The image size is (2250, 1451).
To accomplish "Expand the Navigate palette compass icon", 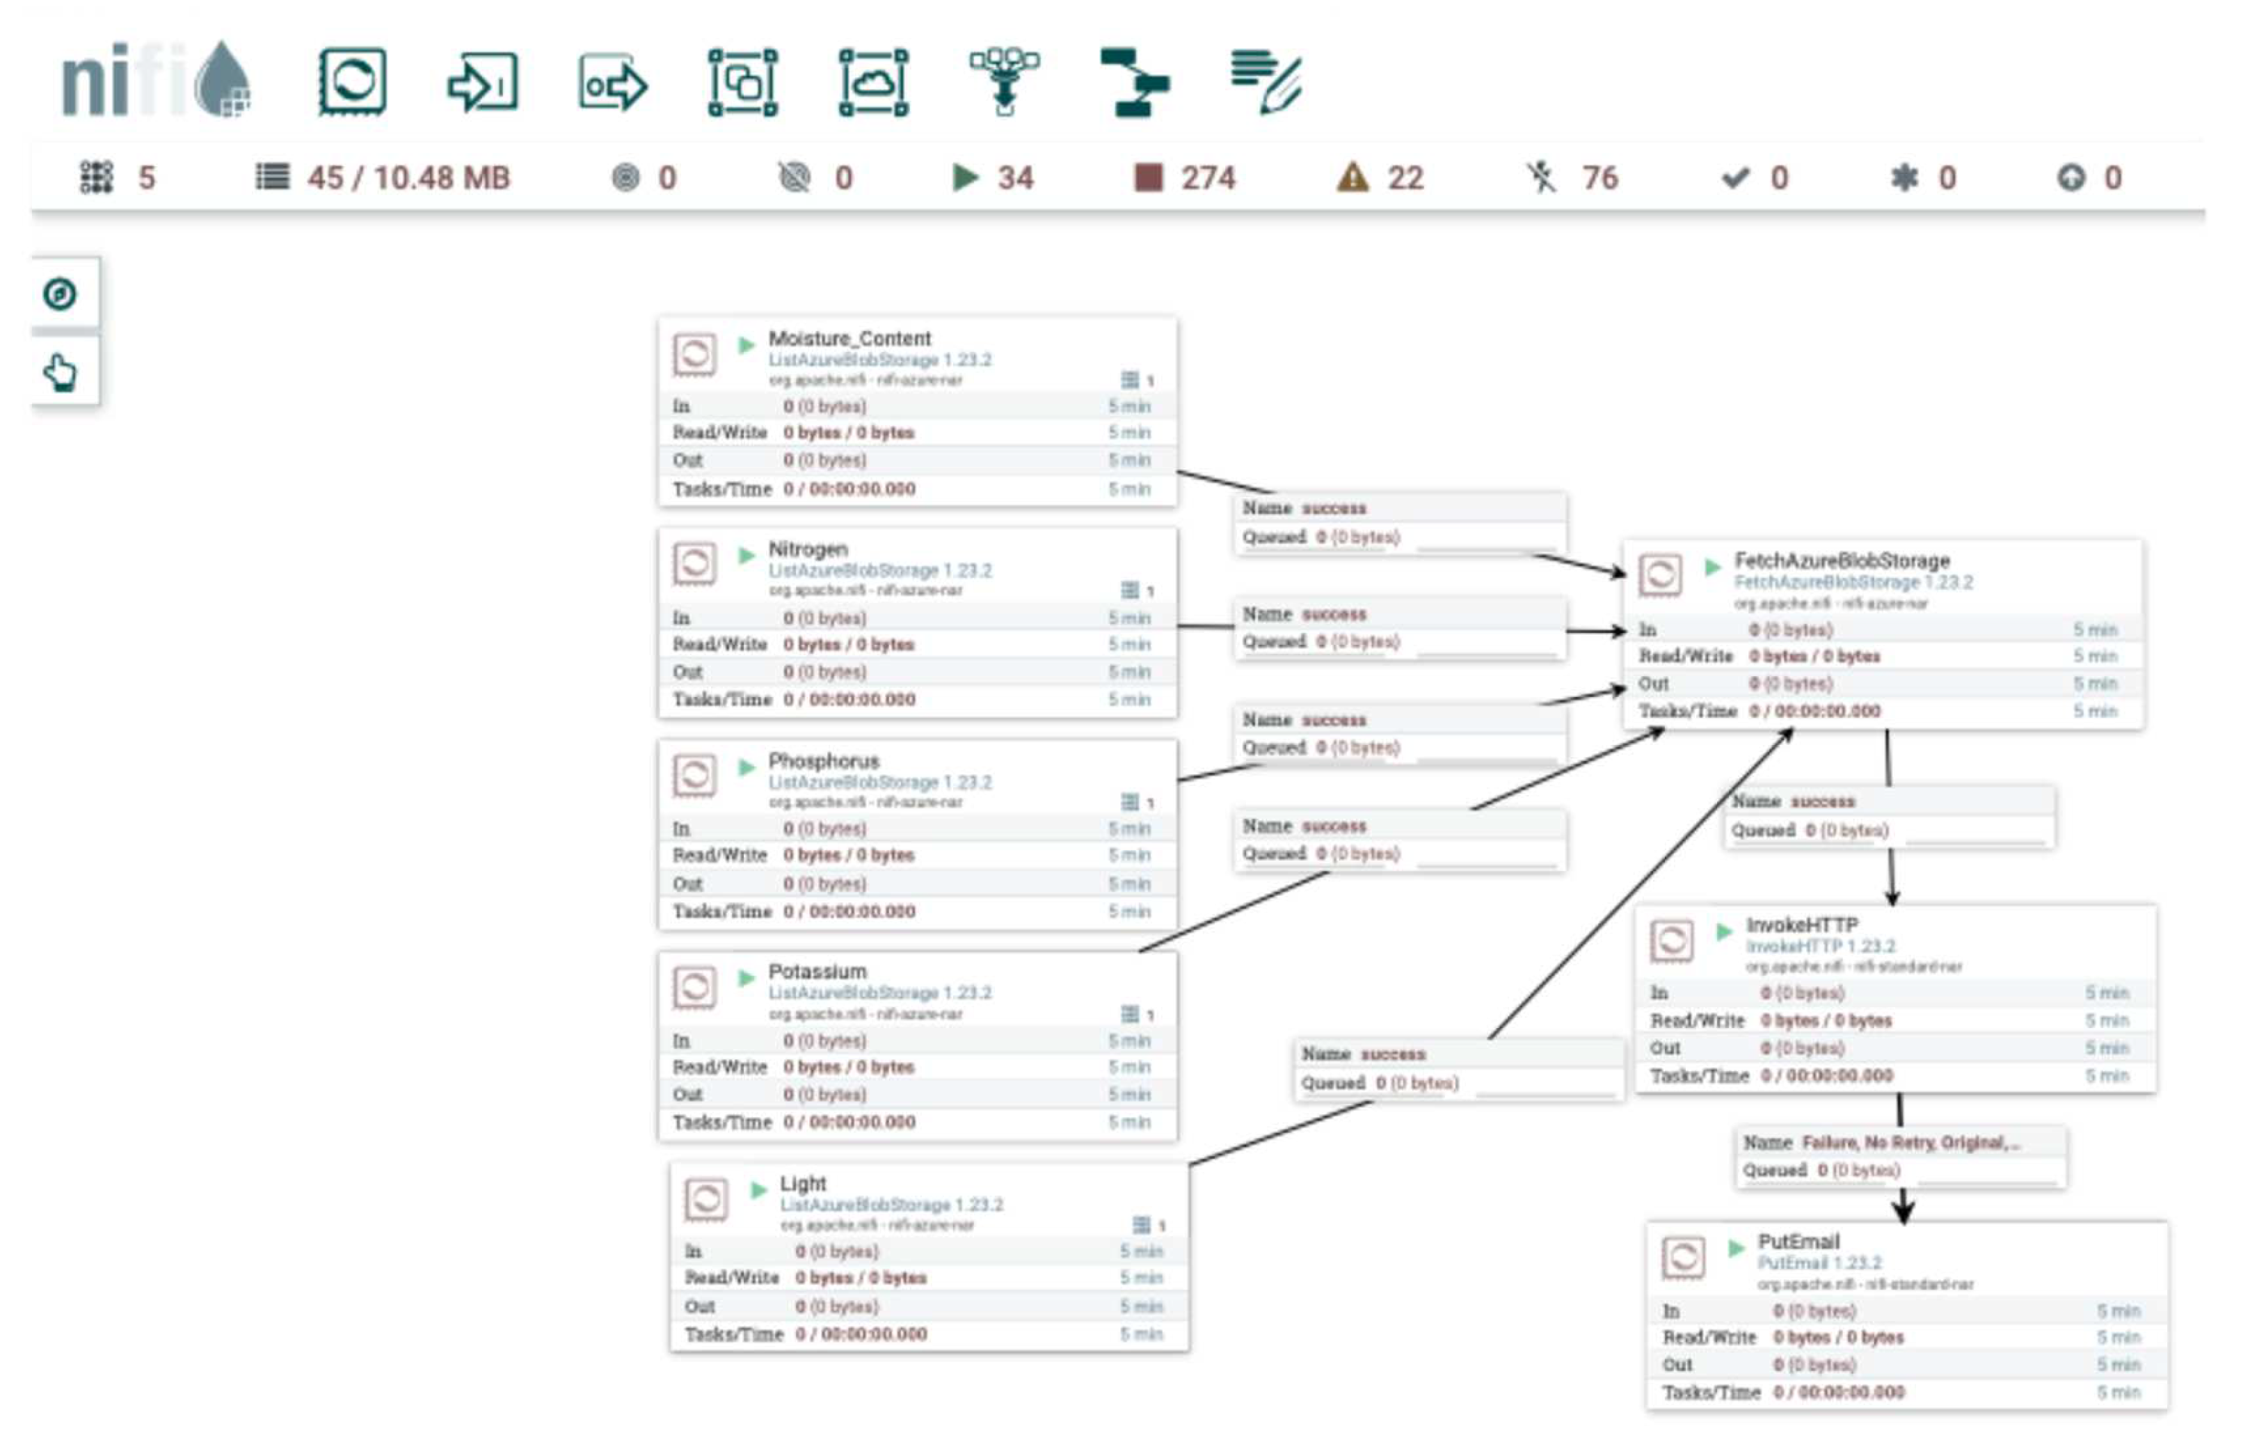I will [61, 294].
